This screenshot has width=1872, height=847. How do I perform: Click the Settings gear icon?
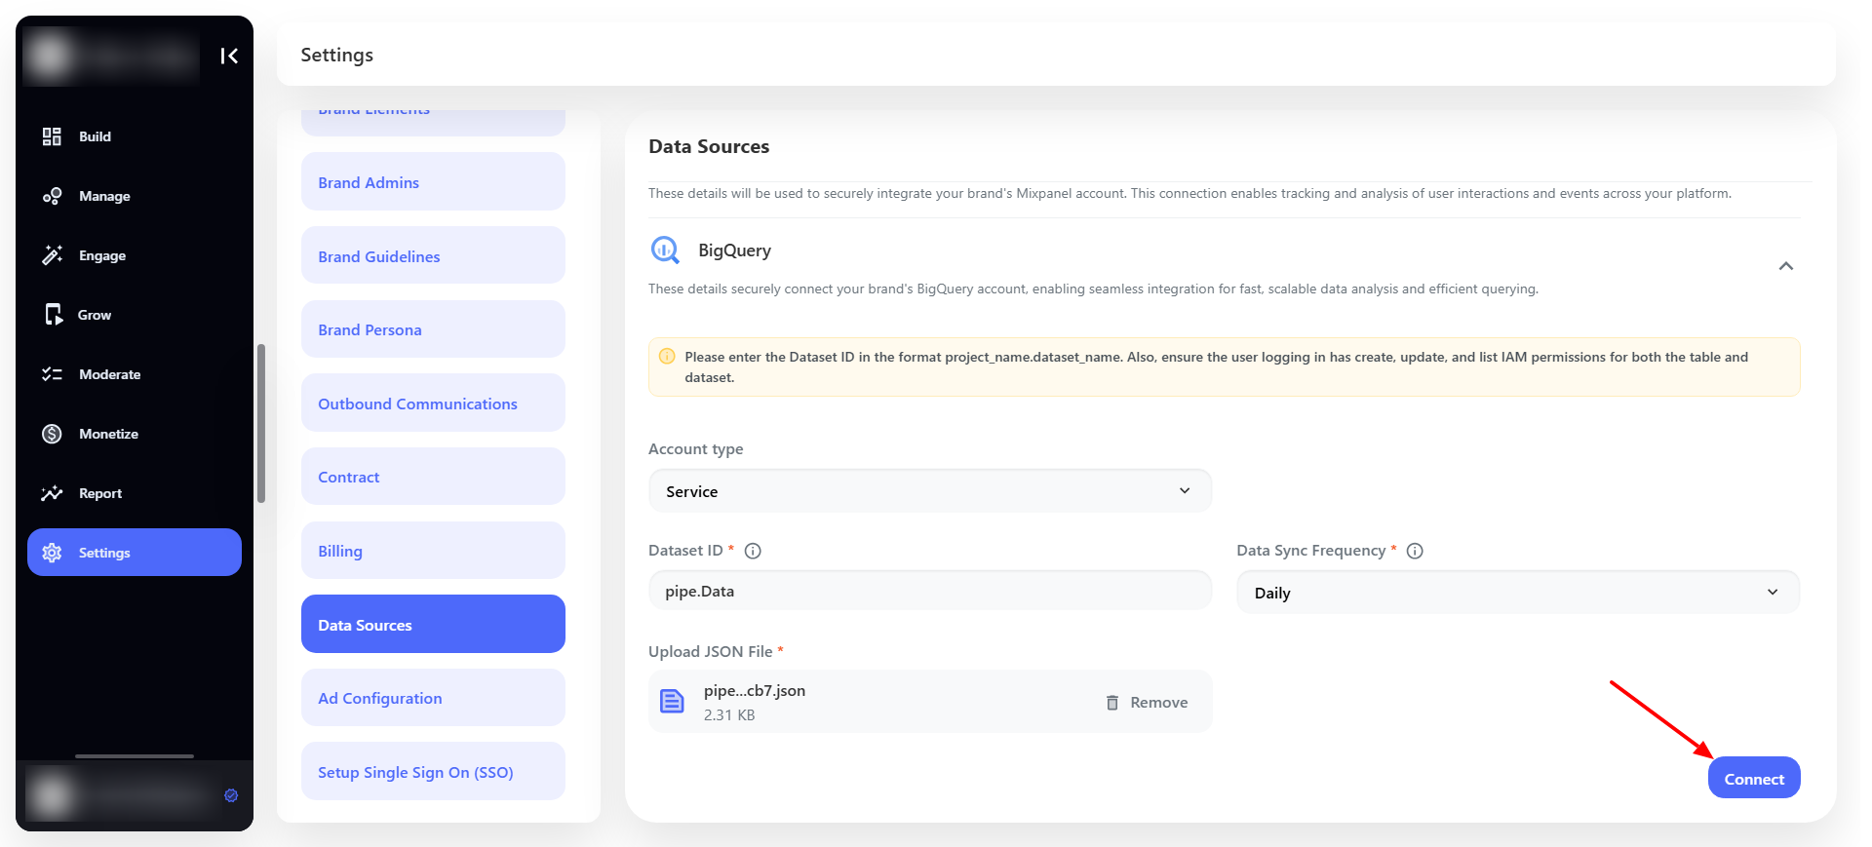pos(52,553)
